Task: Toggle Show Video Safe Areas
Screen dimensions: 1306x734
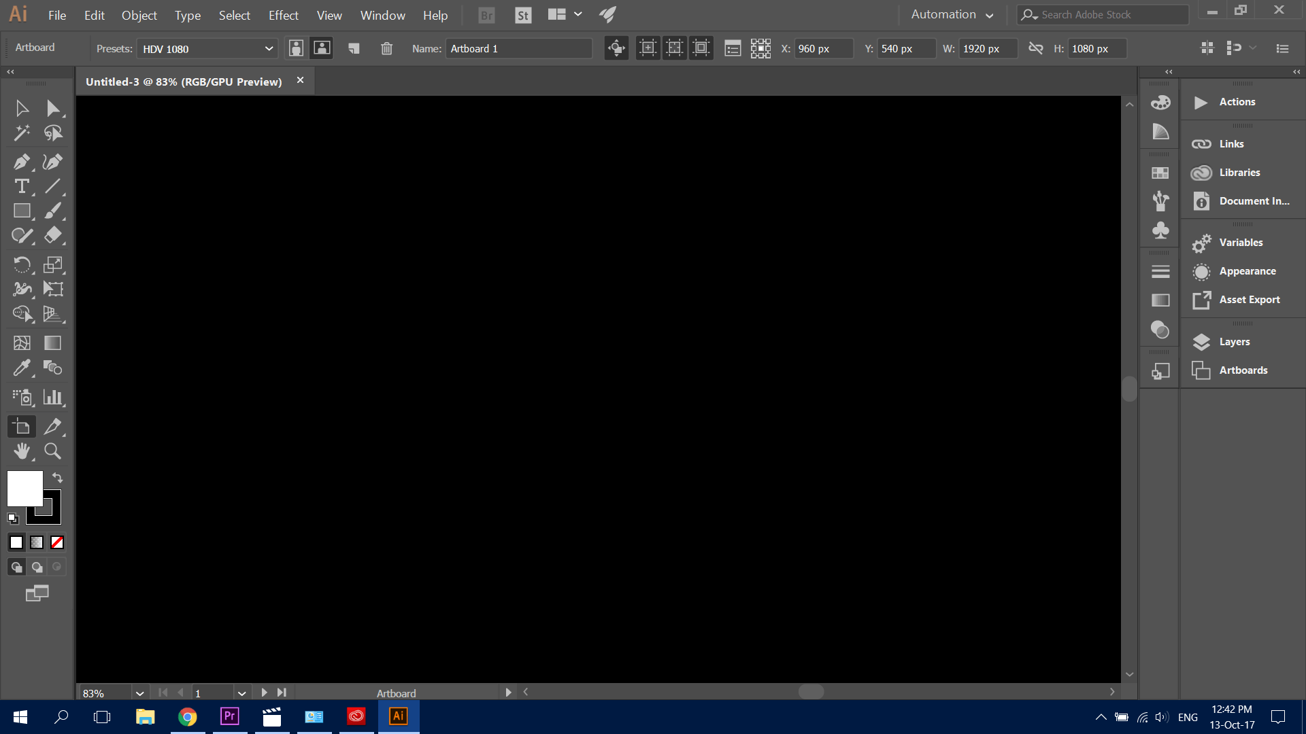Action: coord(701,48)
